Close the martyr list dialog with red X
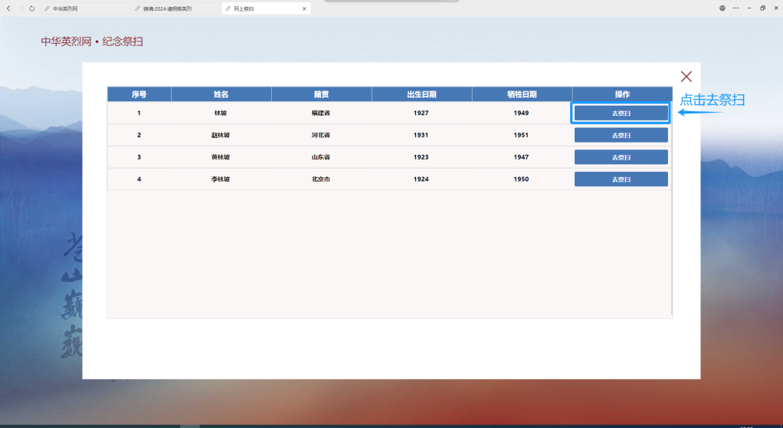Screen dimensions: 783x428 (686, 76)
